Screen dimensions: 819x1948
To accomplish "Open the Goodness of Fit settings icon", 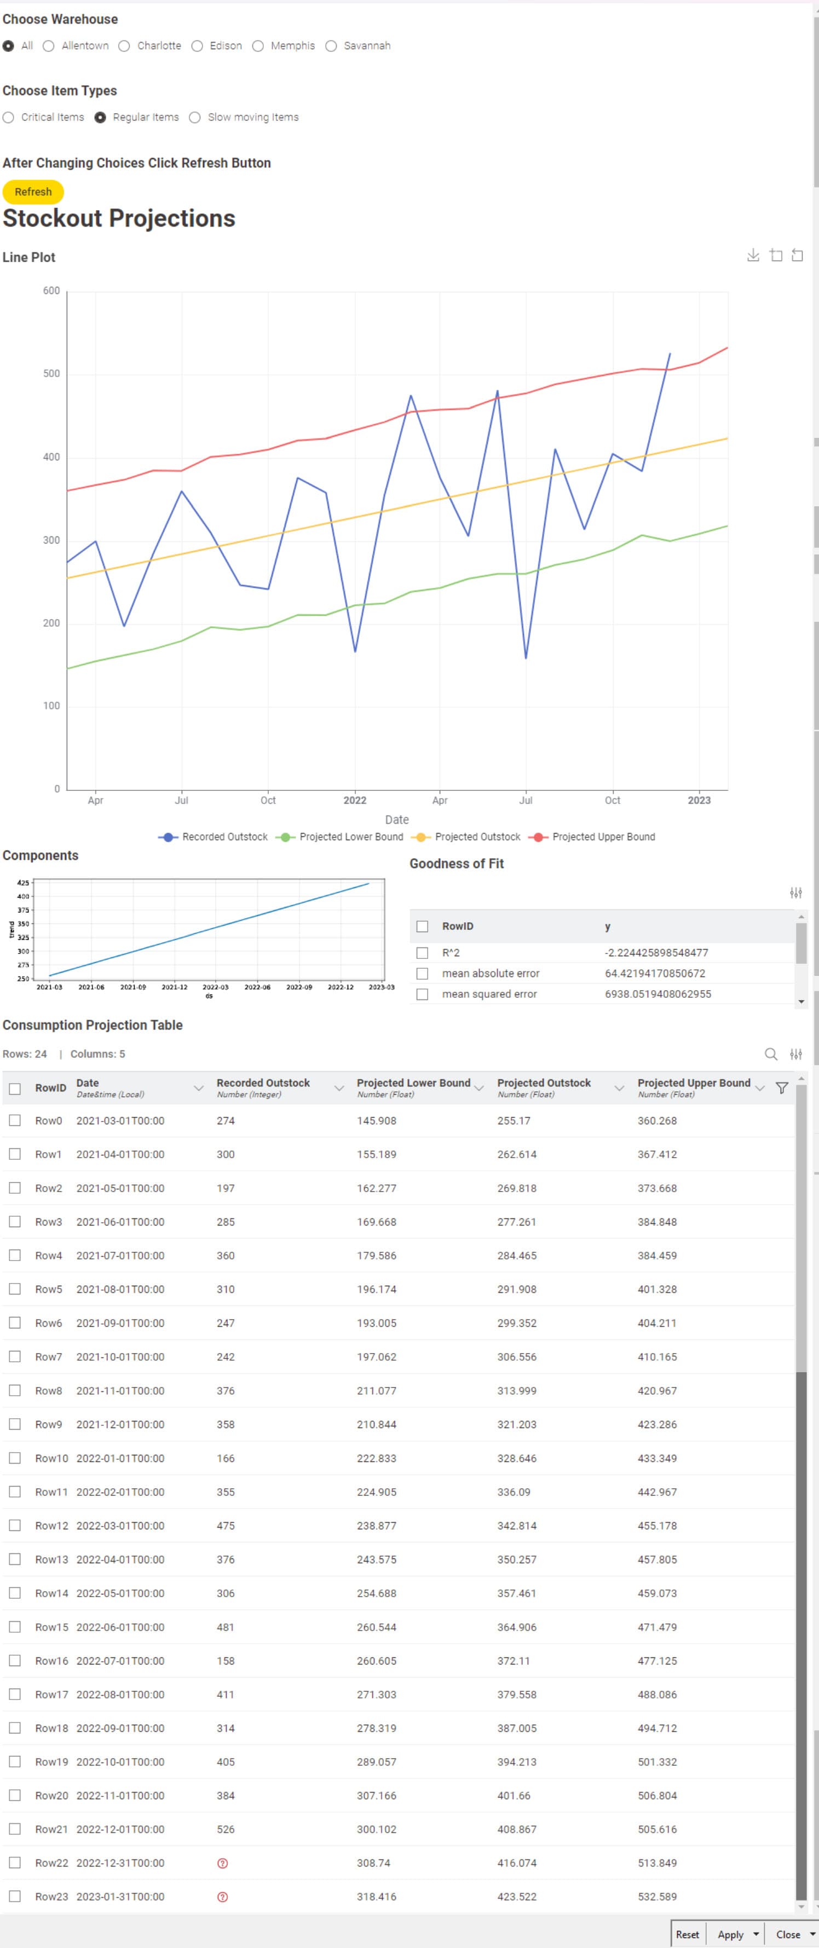I will pos(795,893).
